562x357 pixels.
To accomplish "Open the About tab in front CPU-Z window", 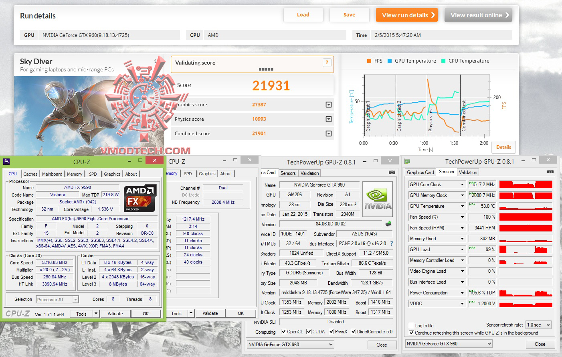I will tap(131, 174).
